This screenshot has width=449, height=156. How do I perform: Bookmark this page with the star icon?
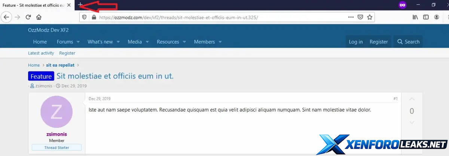point(370,17)
